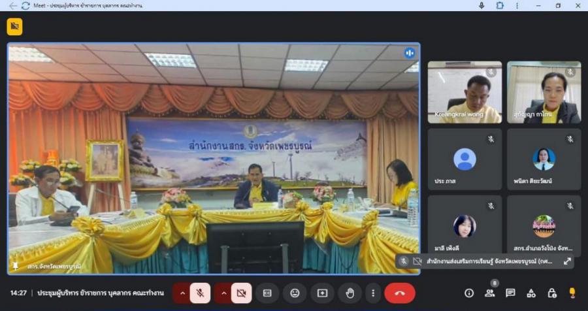Click the yellow icon at top-left
The width and height of the screenshot is (588, 311).
[x=14, y=27]
